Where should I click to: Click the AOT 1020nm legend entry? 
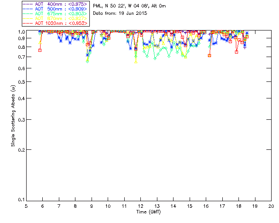coord(55,23)
